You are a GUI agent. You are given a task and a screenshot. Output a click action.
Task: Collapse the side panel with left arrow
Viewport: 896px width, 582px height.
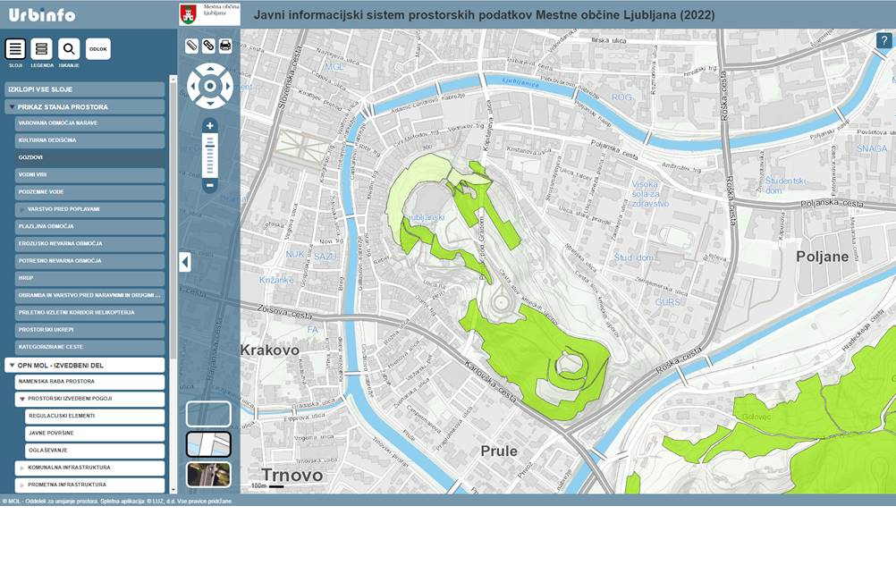185,262
